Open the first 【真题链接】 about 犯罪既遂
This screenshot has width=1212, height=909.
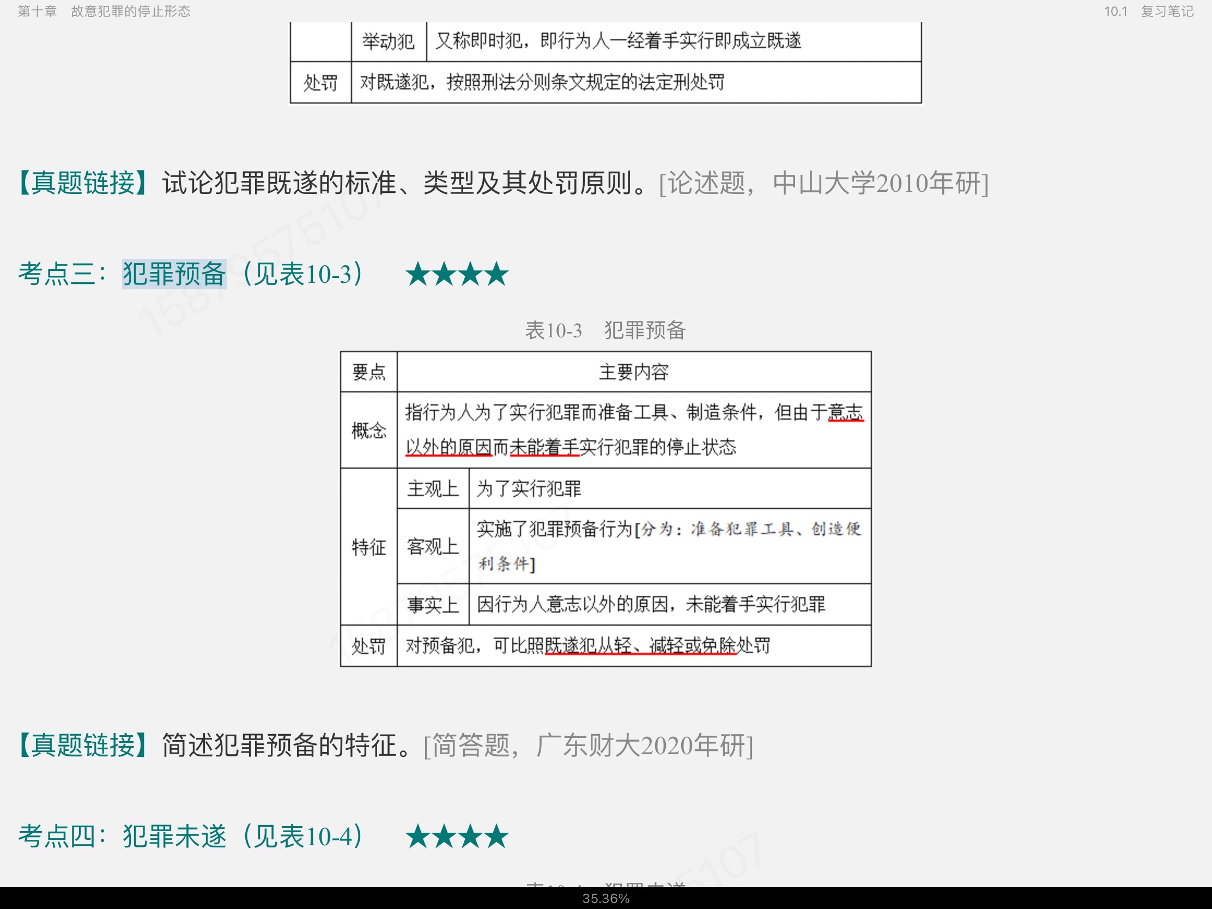(82, 183)
